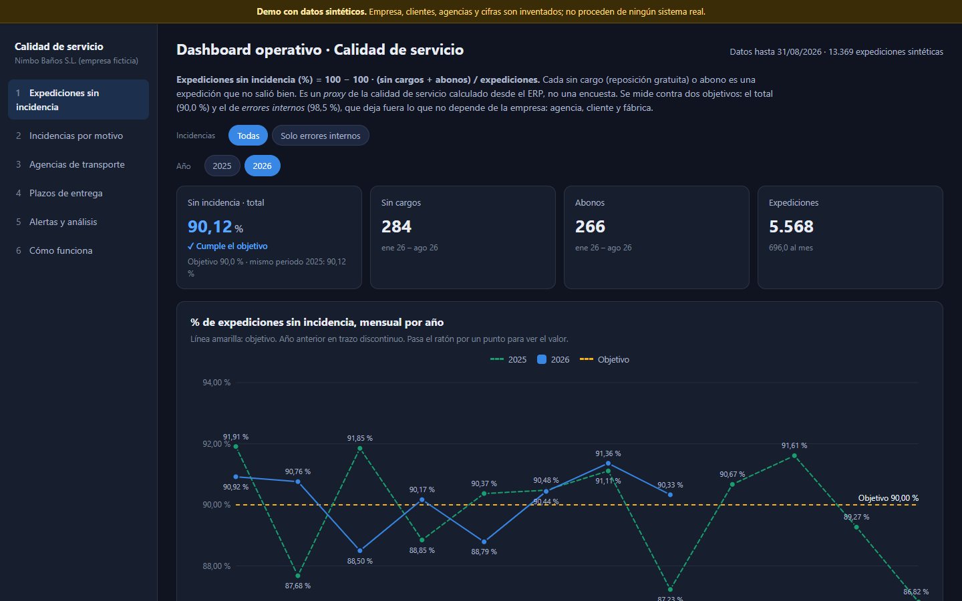Switch filter to 'Solo errores internos'

320,136
